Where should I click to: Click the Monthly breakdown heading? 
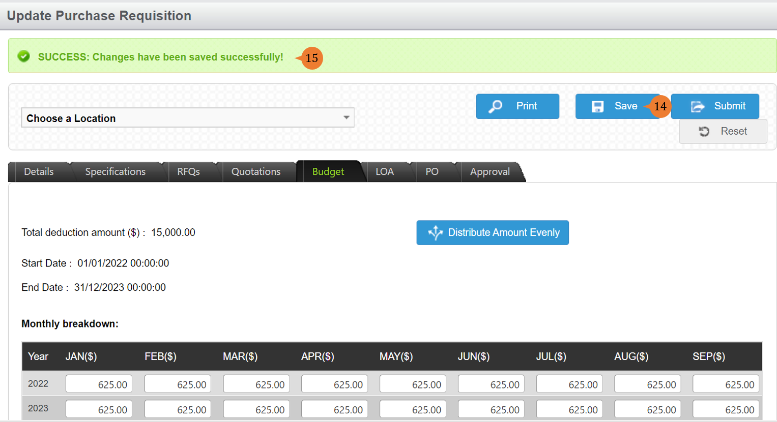coord(70,324)
